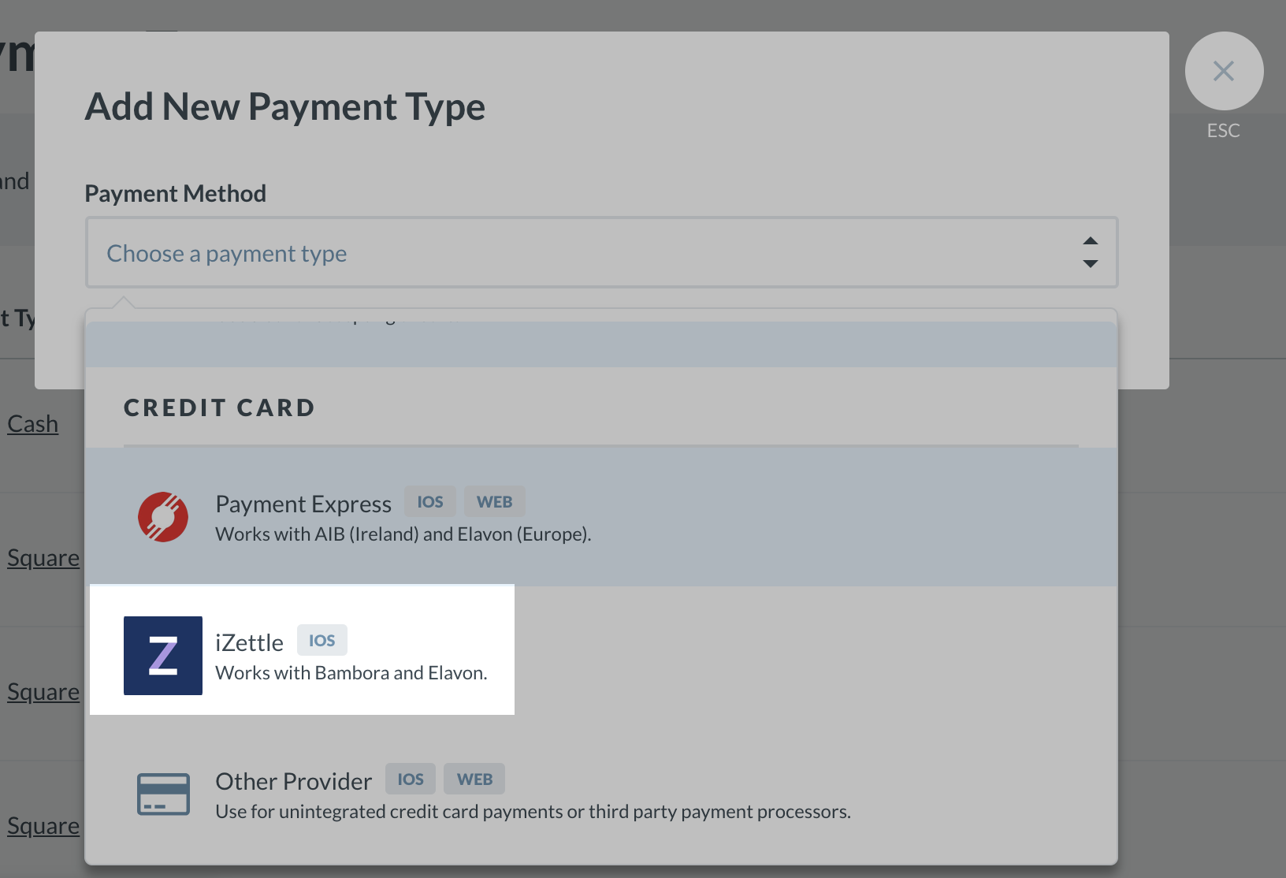The height and width of the screenshot is (878, 1286).
Task: Open the Cash payment type link
Action: (33, 424)
